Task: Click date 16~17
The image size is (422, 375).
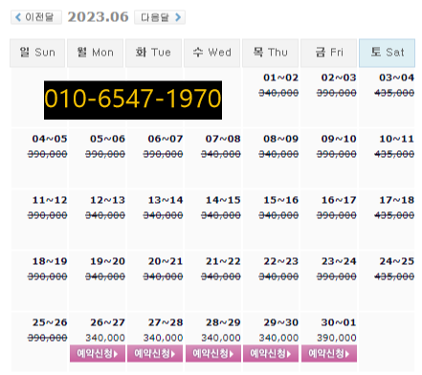Action: pyautogui.click(x=339, y=200)
